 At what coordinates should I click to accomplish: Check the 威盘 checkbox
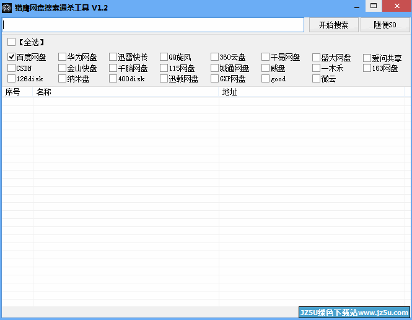265,68
